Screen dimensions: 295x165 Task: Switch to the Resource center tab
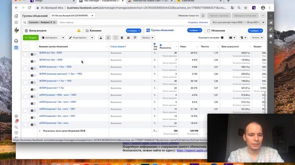coord(53,31)
